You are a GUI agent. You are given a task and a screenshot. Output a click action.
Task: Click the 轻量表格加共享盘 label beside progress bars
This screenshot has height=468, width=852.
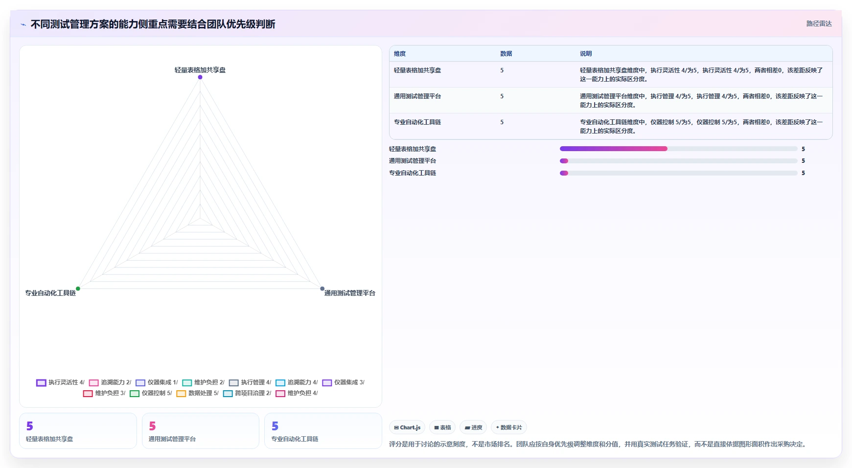point(413,149)
